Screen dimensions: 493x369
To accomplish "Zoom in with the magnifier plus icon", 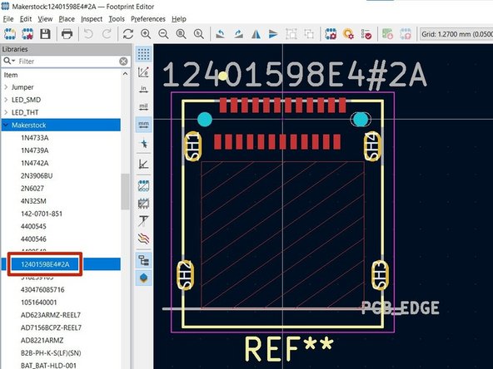I will point(146,33).
